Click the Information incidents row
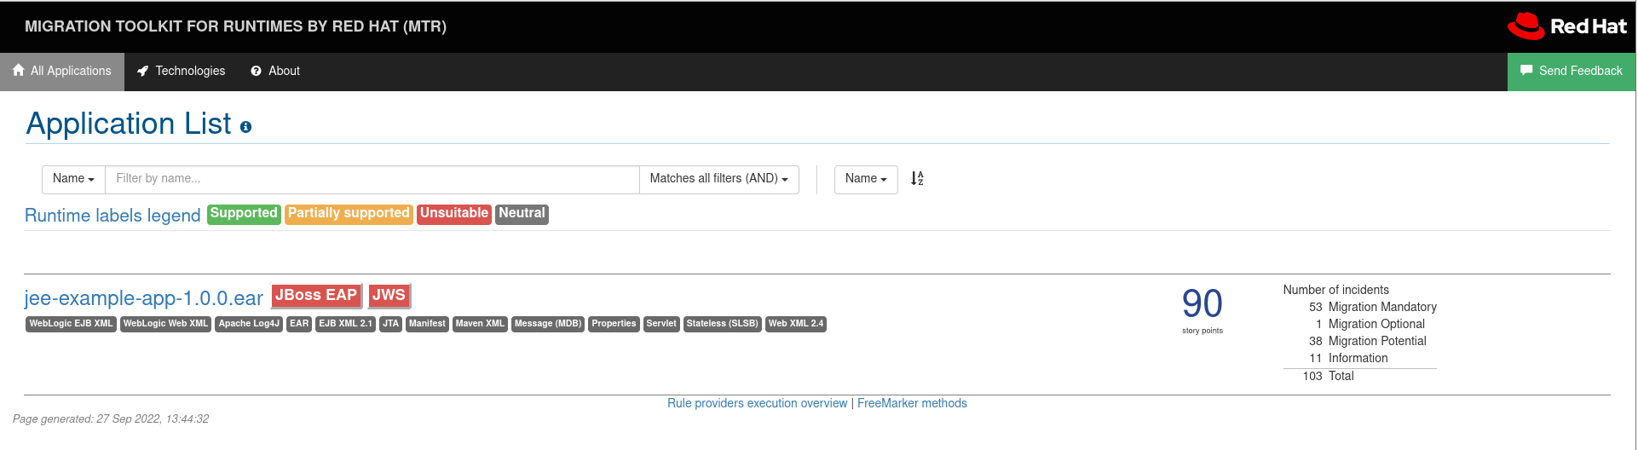Screen dimensions: 1638x450 [1360, 358]
